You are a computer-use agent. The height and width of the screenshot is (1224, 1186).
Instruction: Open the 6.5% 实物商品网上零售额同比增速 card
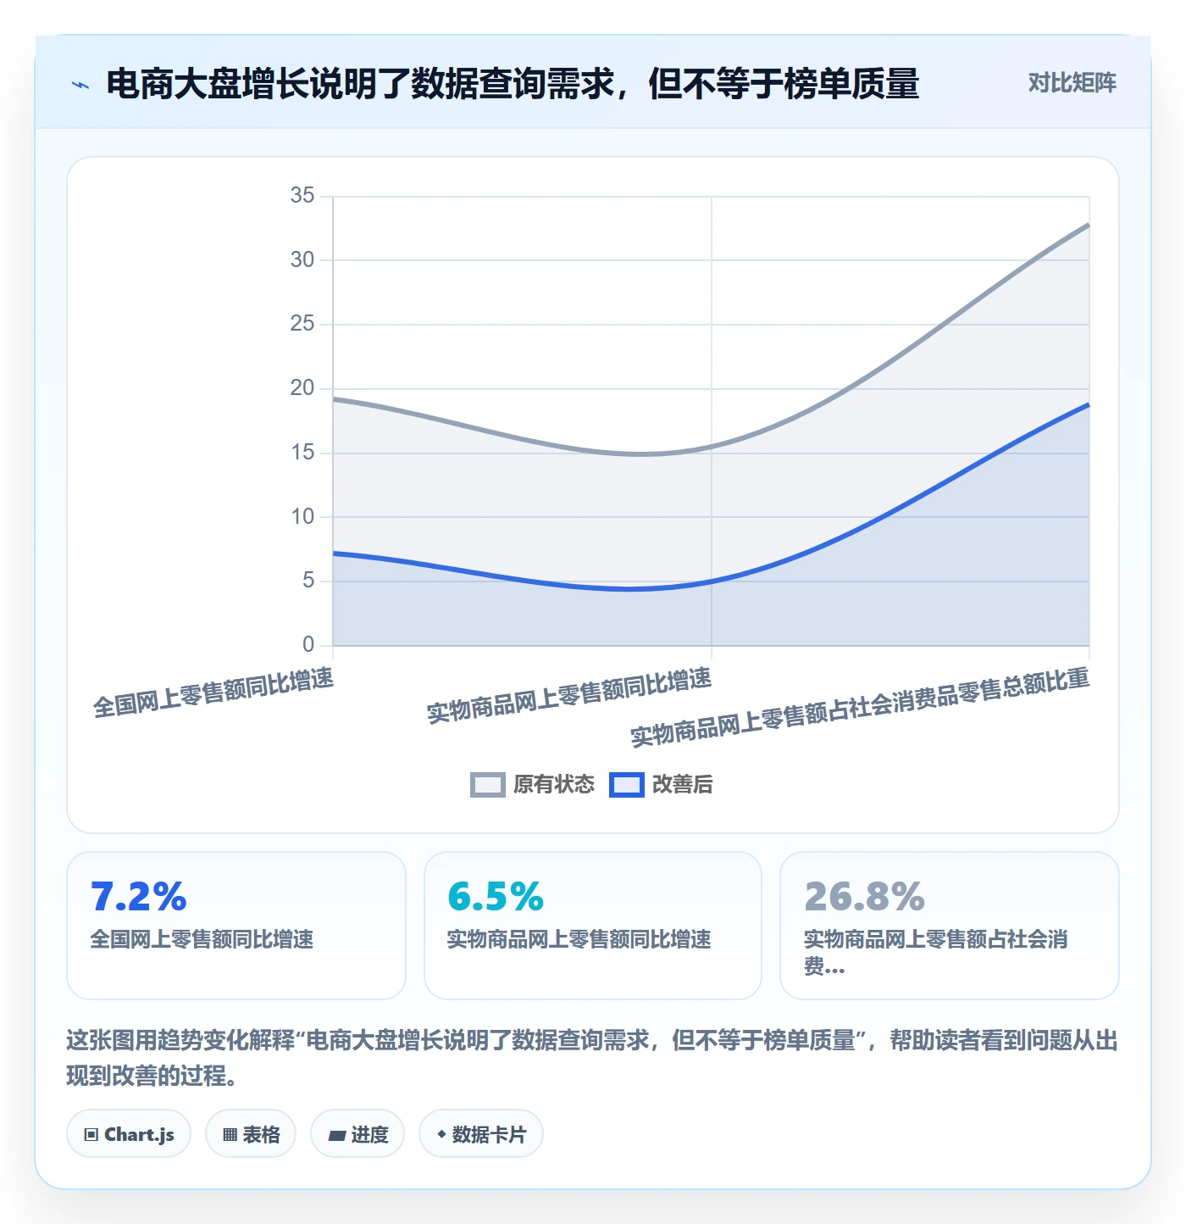tap(593, 926)
